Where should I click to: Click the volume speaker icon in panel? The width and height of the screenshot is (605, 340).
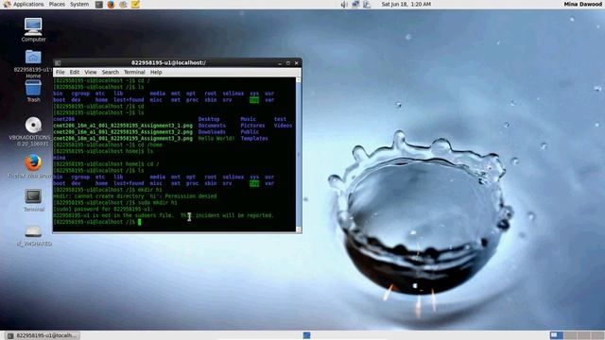coord(343,4)
